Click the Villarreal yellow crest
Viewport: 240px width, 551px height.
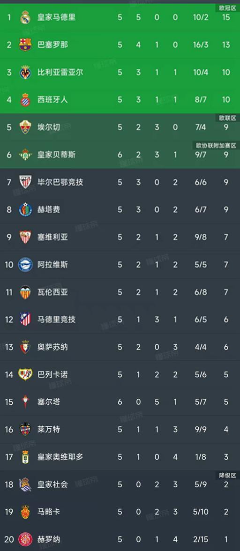pyautogui.click(x=25, y=72)
